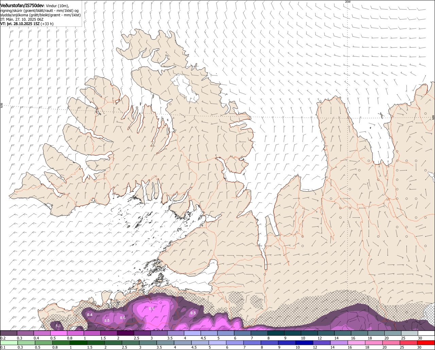The width and height of the screenshot is (435, 350).
Task: Click the 0.4 value label on the map
Action: pyautogui.click(x=90, y=315)
